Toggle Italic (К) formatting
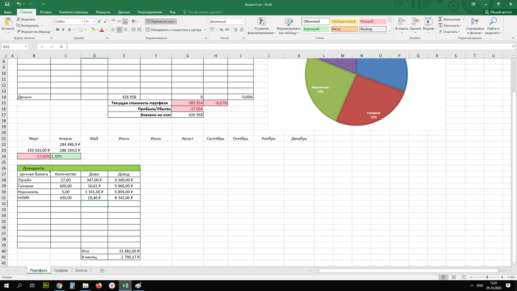The height and width of the screenshot is (291, 517). coord(63,30)
